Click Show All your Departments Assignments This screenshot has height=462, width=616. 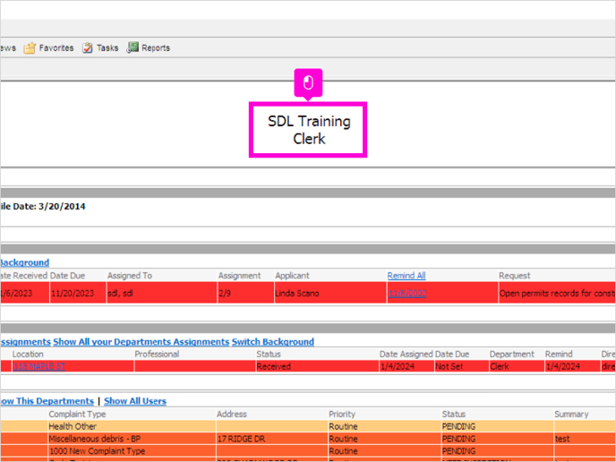click(141, 342)
